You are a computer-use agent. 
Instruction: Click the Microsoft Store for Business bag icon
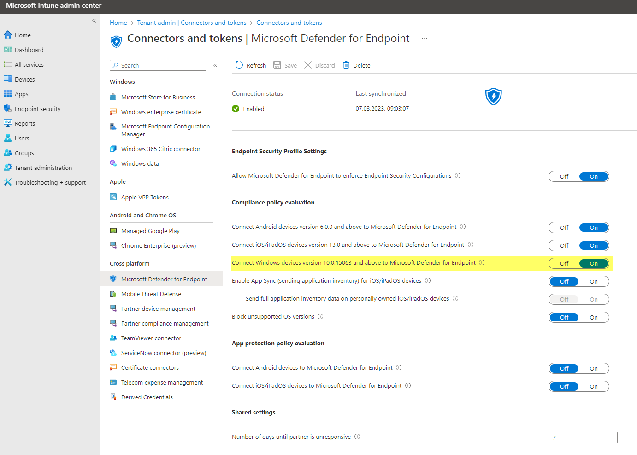113,97
